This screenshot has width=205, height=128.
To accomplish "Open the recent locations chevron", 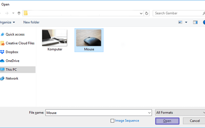I will 13,13.
